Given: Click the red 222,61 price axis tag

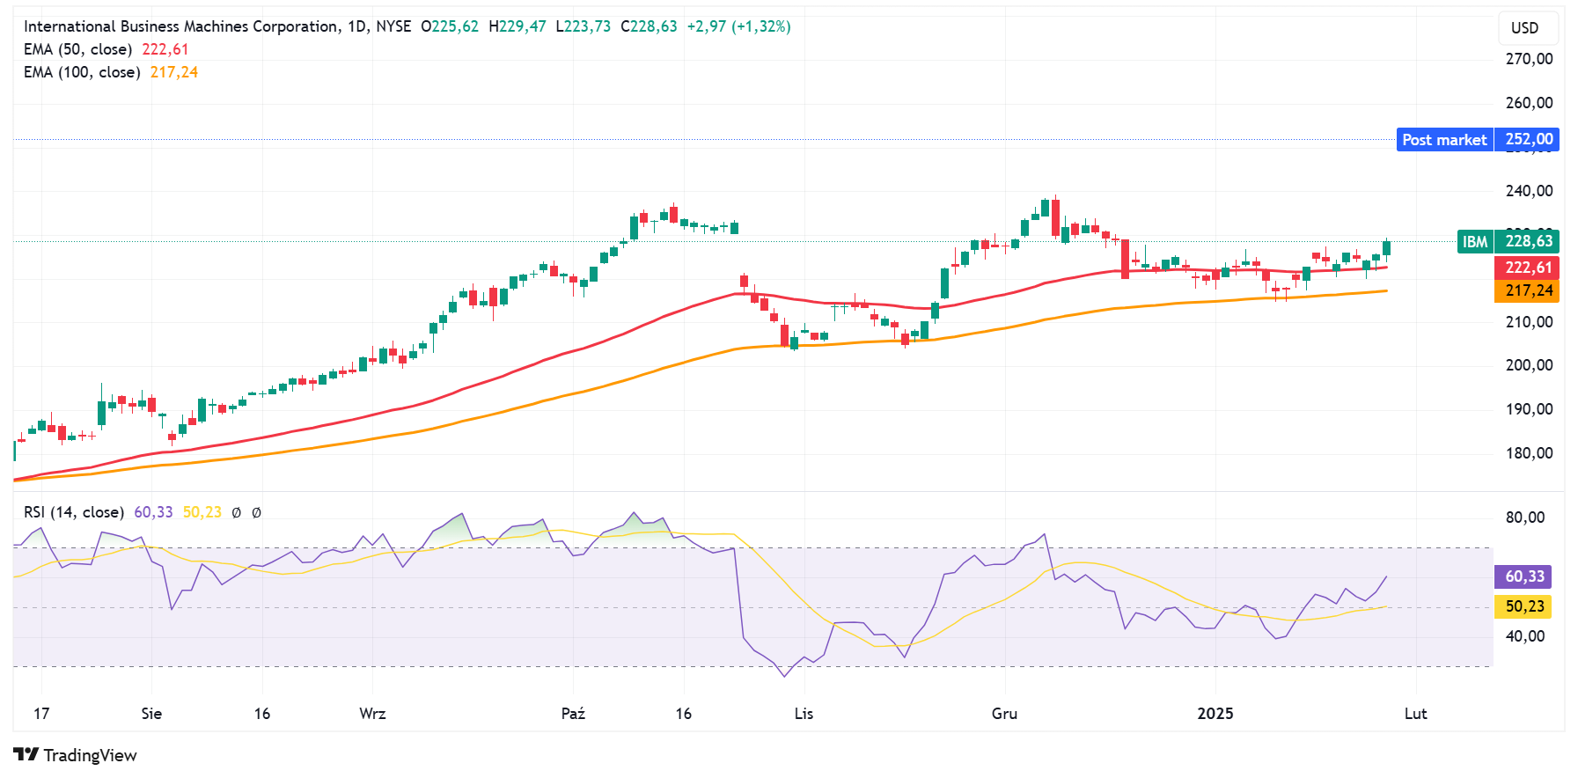Looking at the screenshot, I should point(1527,268).
